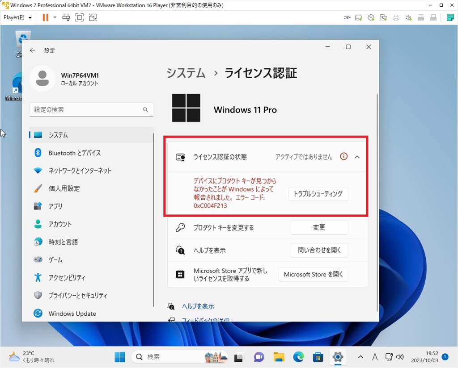
Task: Open dropdown arrow next to pause button
Action: (x=55, y=17)
